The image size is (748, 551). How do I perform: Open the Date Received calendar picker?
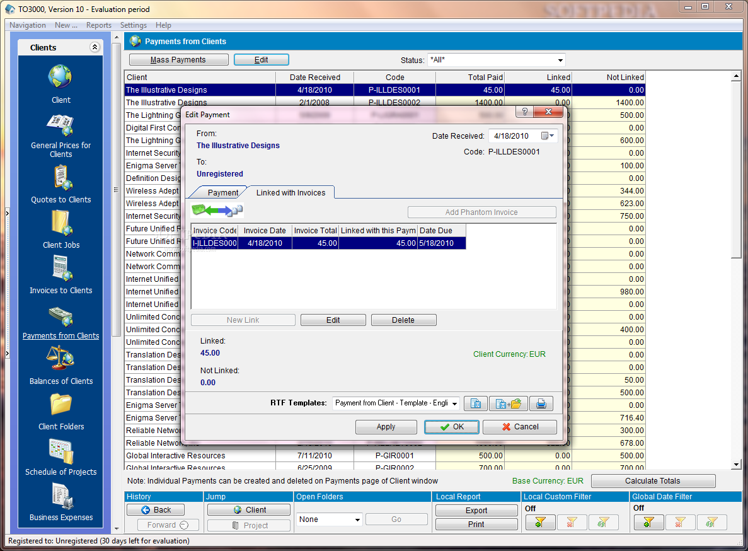pos(547,136)
